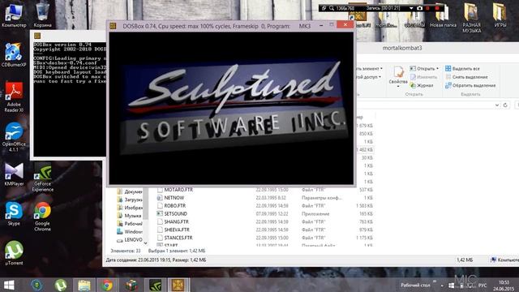This screenshot has height=292, width=519.
Task: Open the Корзина recycle bin icon
Action: pos(43,15)
